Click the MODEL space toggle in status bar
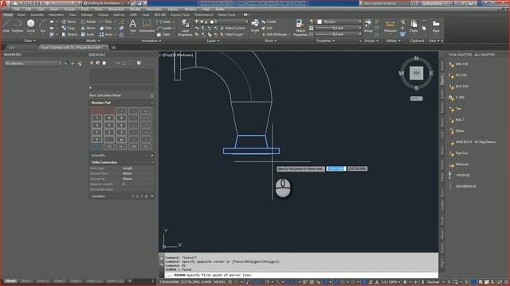Screen dimensions: 510x286 point(220,282)
